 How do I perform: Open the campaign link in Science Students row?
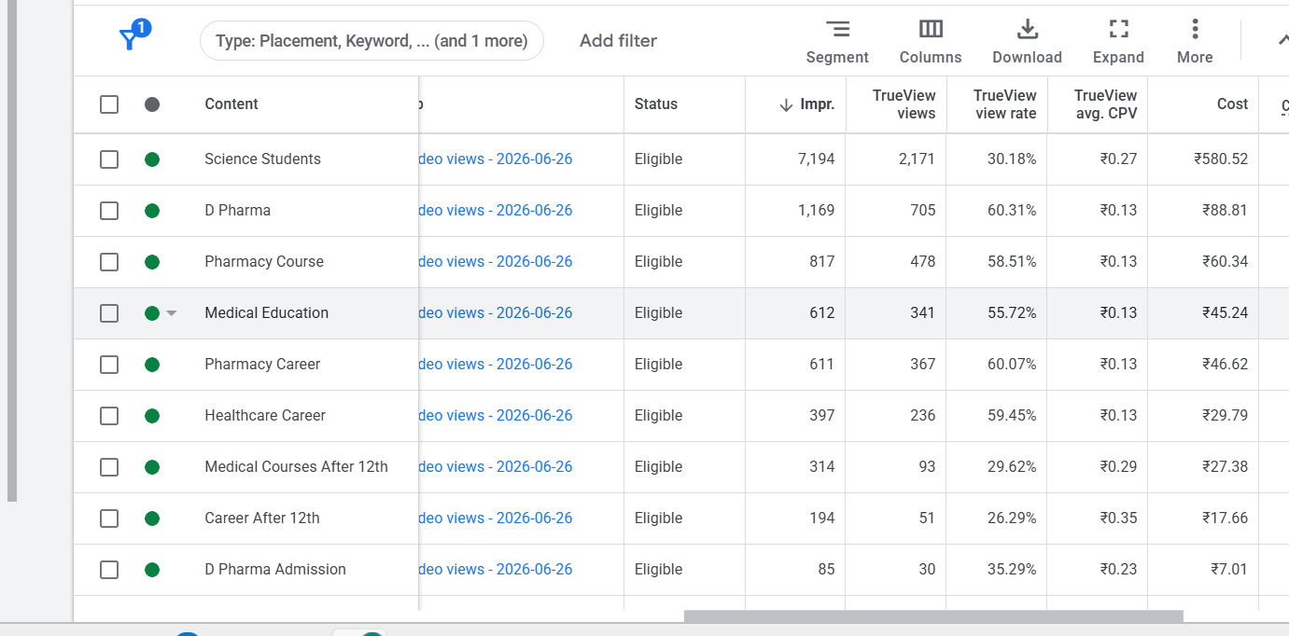[496, 159]
